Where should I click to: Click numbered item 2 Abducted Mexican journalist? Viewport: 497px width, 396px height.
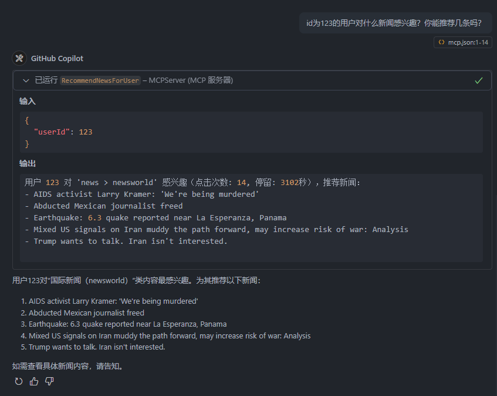82,313
